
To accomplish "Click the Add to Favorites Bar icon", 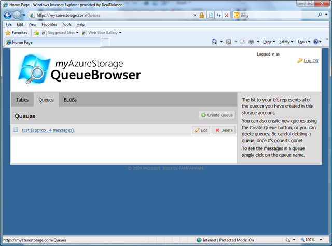I will (x=36, y=33).
